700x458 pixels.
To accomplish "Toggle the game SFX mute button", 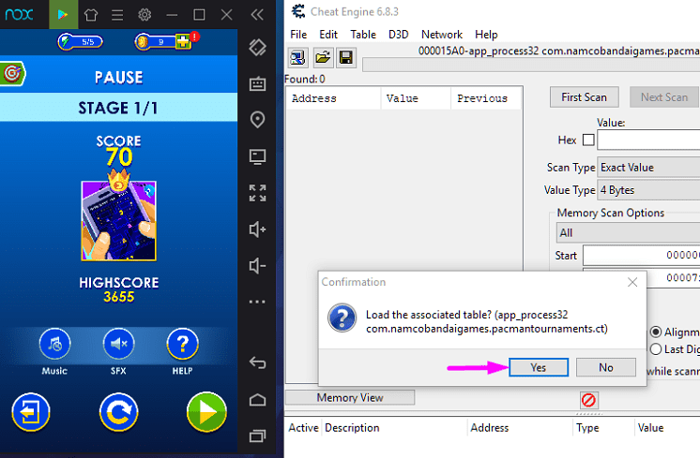I will point(118,344).
